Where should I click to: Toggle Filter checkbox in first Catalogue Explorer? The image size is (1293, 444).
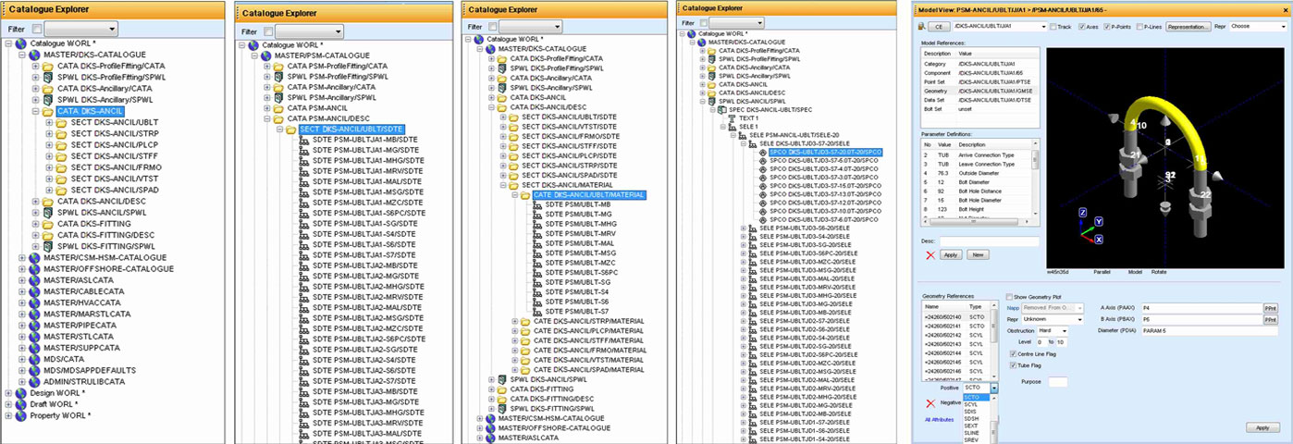tap(35, 30)
